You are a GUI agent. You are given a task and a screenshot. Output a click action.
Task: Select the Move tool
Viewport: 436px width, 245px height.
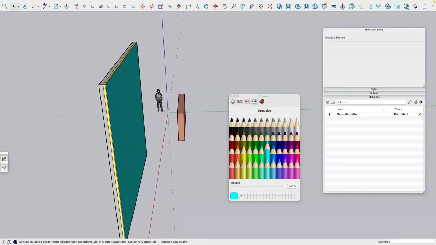[x=143, y=6]
